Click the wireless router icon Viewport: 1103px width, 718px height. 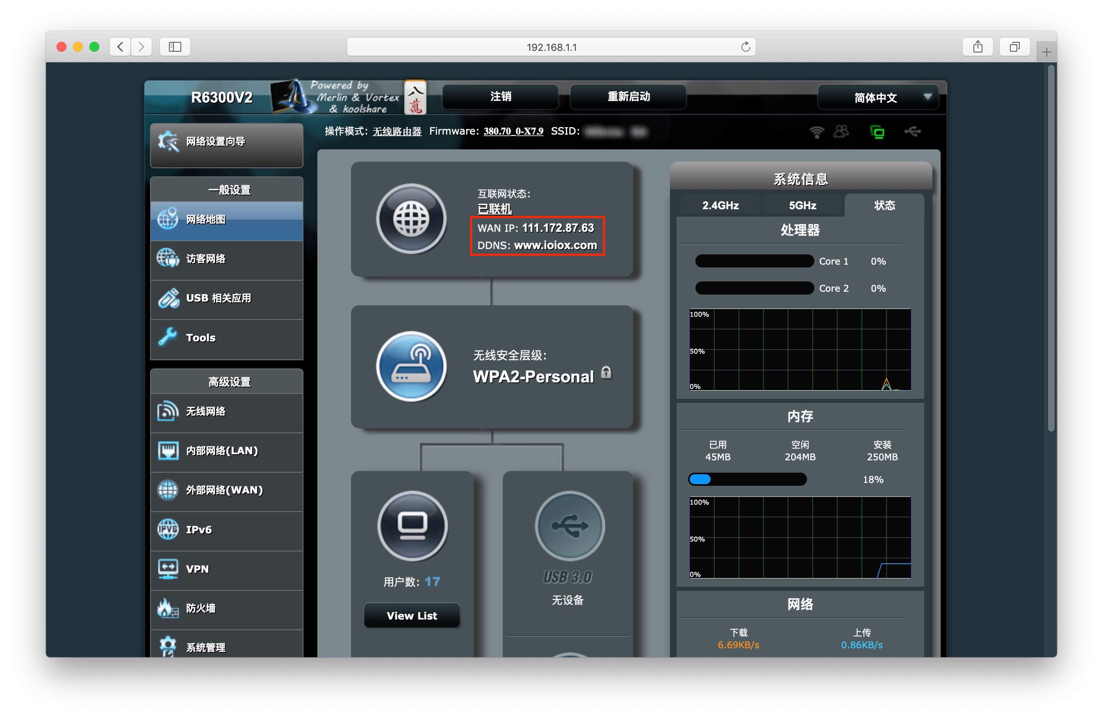[411, 366]
